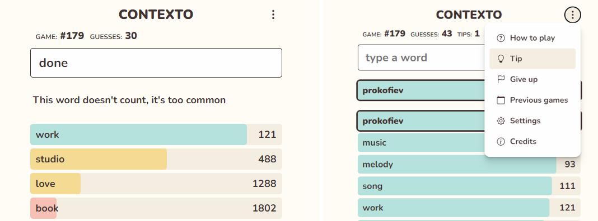Click the 'melody' guess row scoring 93
Screen dimensions: 598x221
(469, 164)
